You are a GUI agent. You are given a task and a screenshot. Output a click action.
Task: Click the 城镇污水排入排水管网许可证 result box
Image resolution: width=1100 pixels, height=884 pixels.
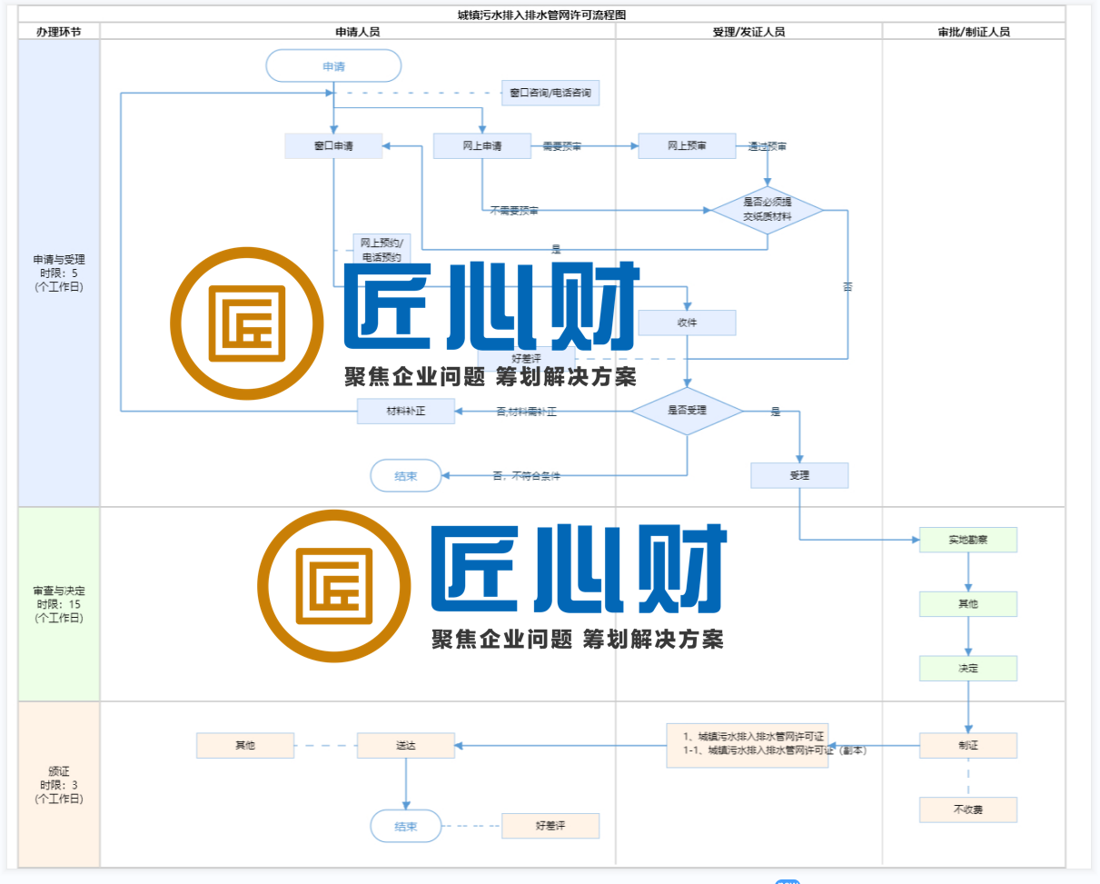pyautogui.click(x=748, y=745)
